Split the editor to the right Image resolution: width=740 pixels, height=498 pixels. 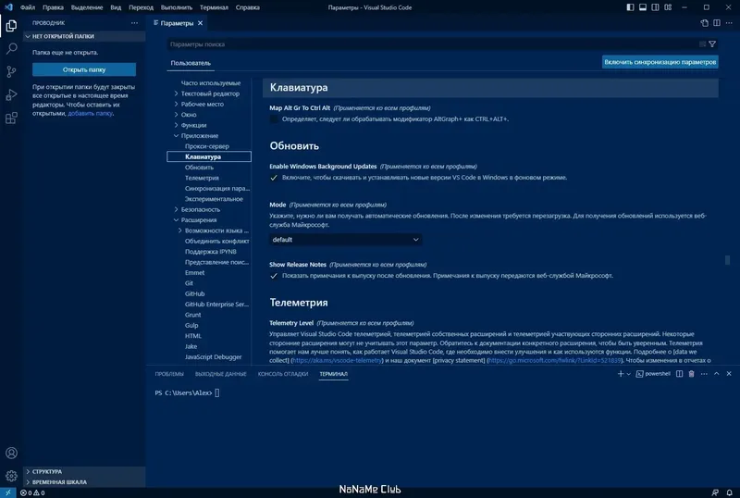[x=717, y=23]
